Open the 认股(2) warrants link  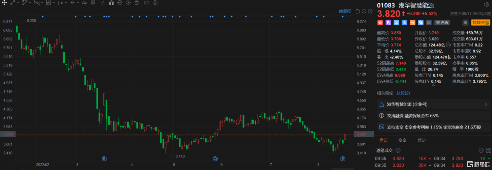click(x=403, y=93)
